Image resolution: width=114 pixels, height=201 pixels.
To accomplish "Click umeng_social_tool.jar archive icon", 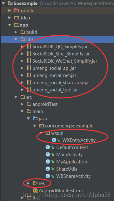I will tap(29, 90).
